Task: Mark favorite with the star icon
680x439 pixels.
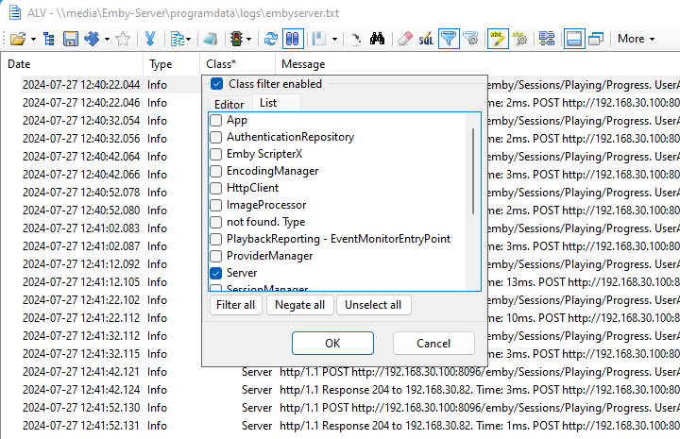Action: (123, 39)
